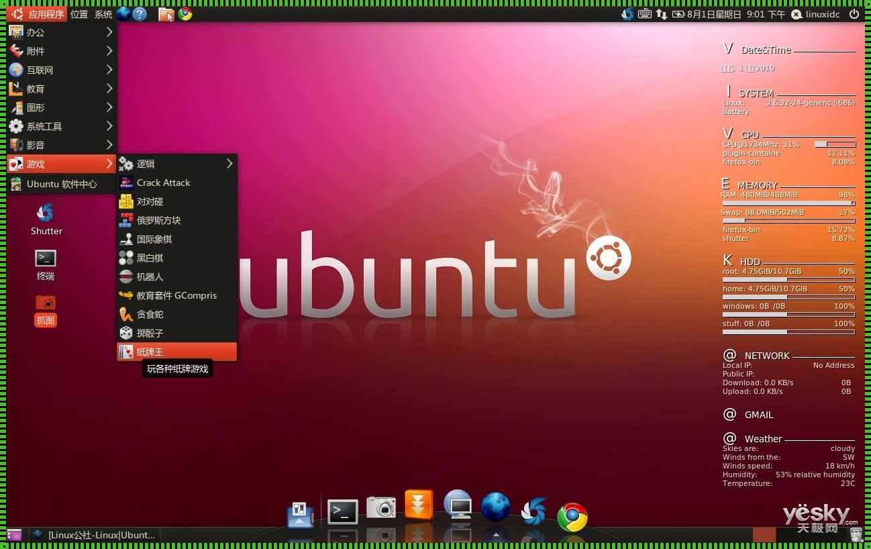This screenshot has height=549, width=871.
Task: Launch Crack Attack from games menu
Action: (176, 183)
